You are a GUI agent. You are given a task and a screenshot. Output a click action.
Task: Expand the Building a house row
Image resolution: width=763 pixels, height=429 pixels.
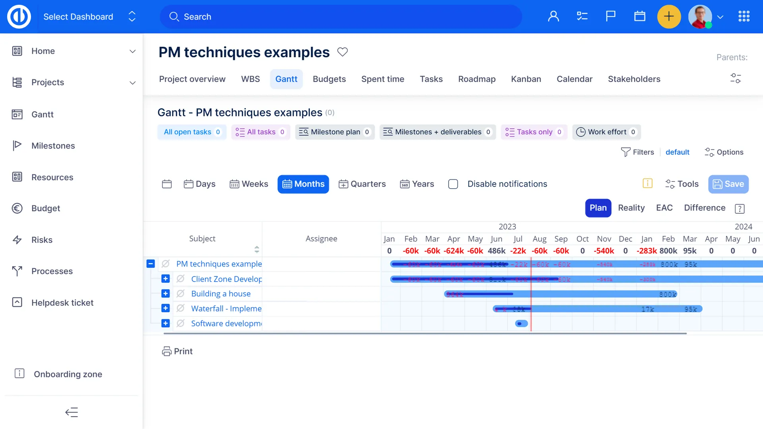click(166, 294)
